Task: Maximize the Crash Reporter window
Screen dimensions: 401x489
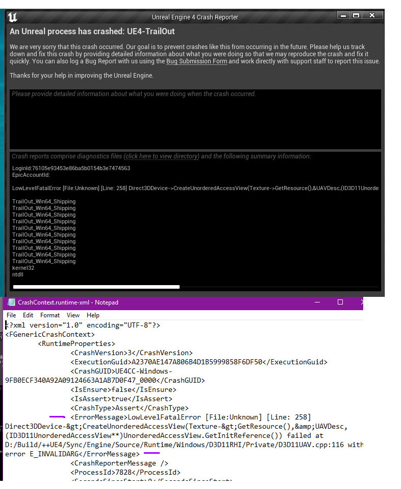Action: coord(356,15)
